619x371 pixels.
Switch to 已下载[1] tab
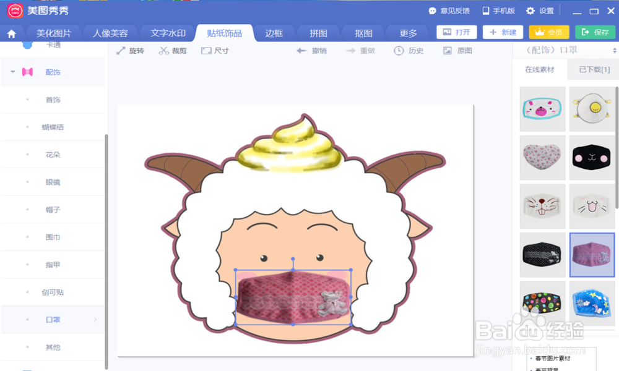tap(594, 70)
